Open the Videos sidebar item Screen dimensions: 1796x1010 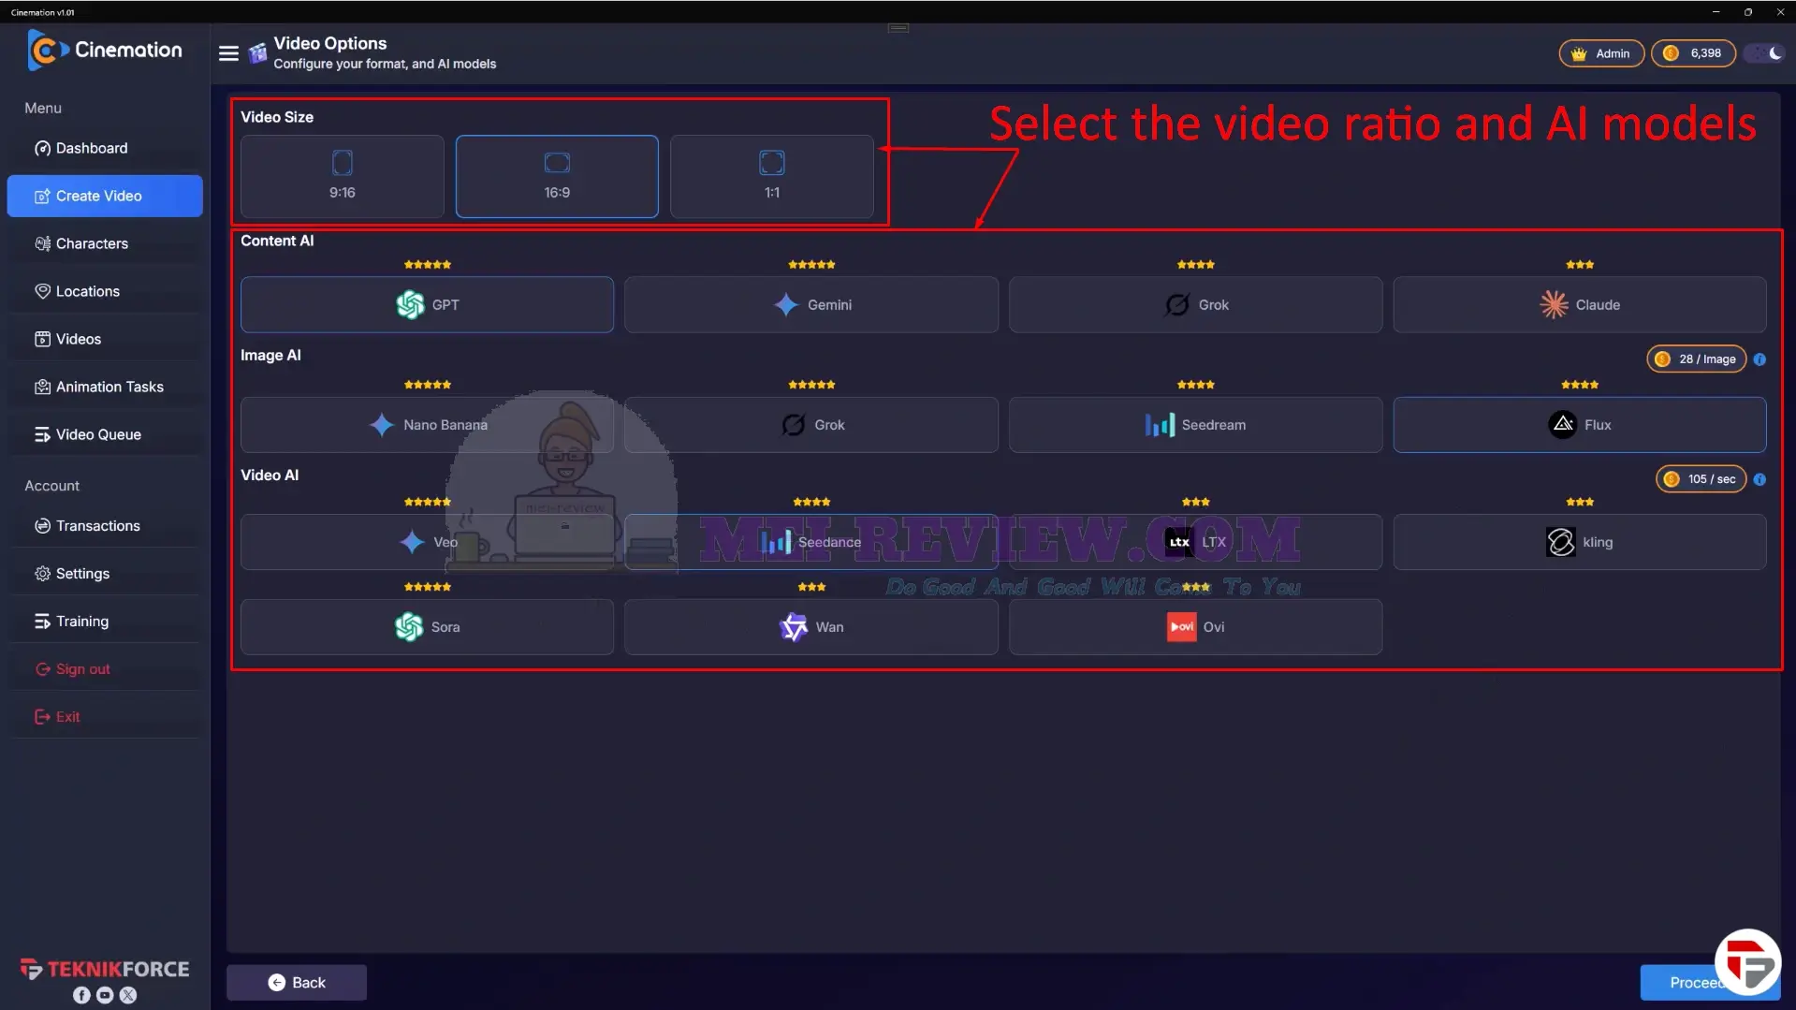click(x=105, y=339)
